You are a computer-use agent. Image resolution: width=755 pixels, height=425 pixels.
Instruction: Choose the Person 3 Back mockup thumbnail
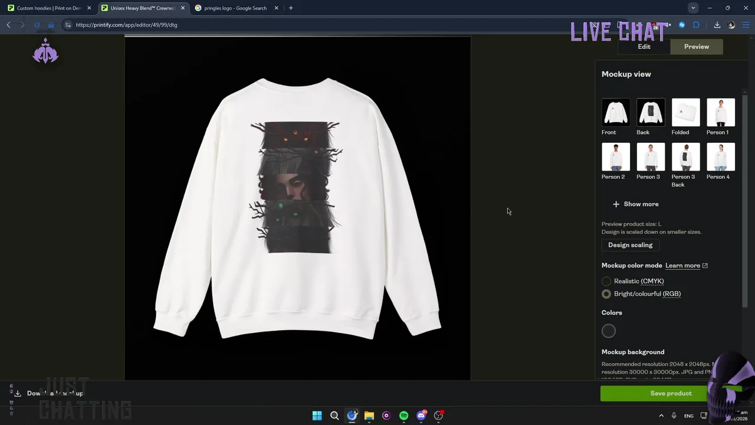point(685,157)
